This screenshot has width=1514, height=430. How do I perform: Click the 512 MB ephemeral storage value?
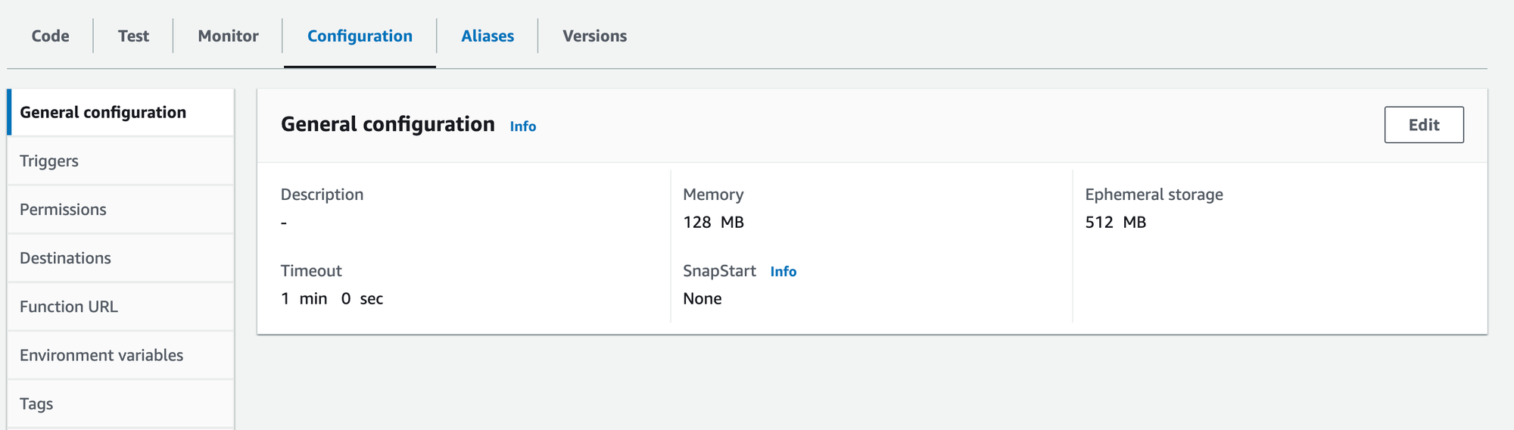pos(1116,223)
